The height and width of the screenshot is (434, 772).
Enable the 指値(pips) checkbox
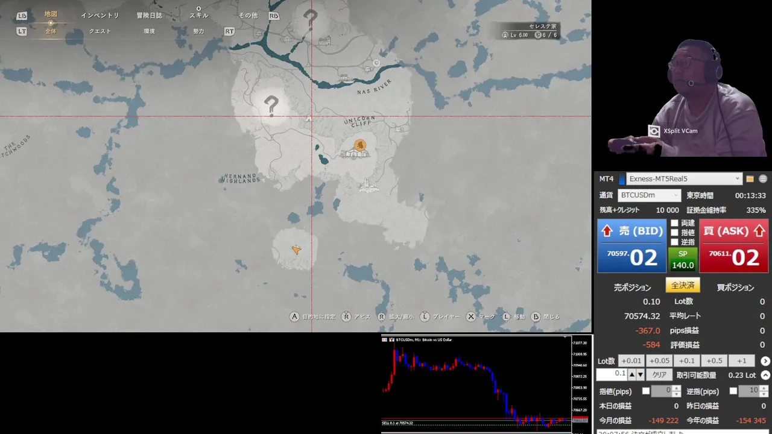[646, 391]
